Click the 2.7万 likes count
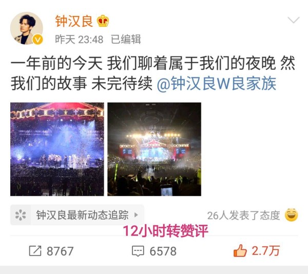The width and height of the screenshot is (308, 274). (265, 250)
